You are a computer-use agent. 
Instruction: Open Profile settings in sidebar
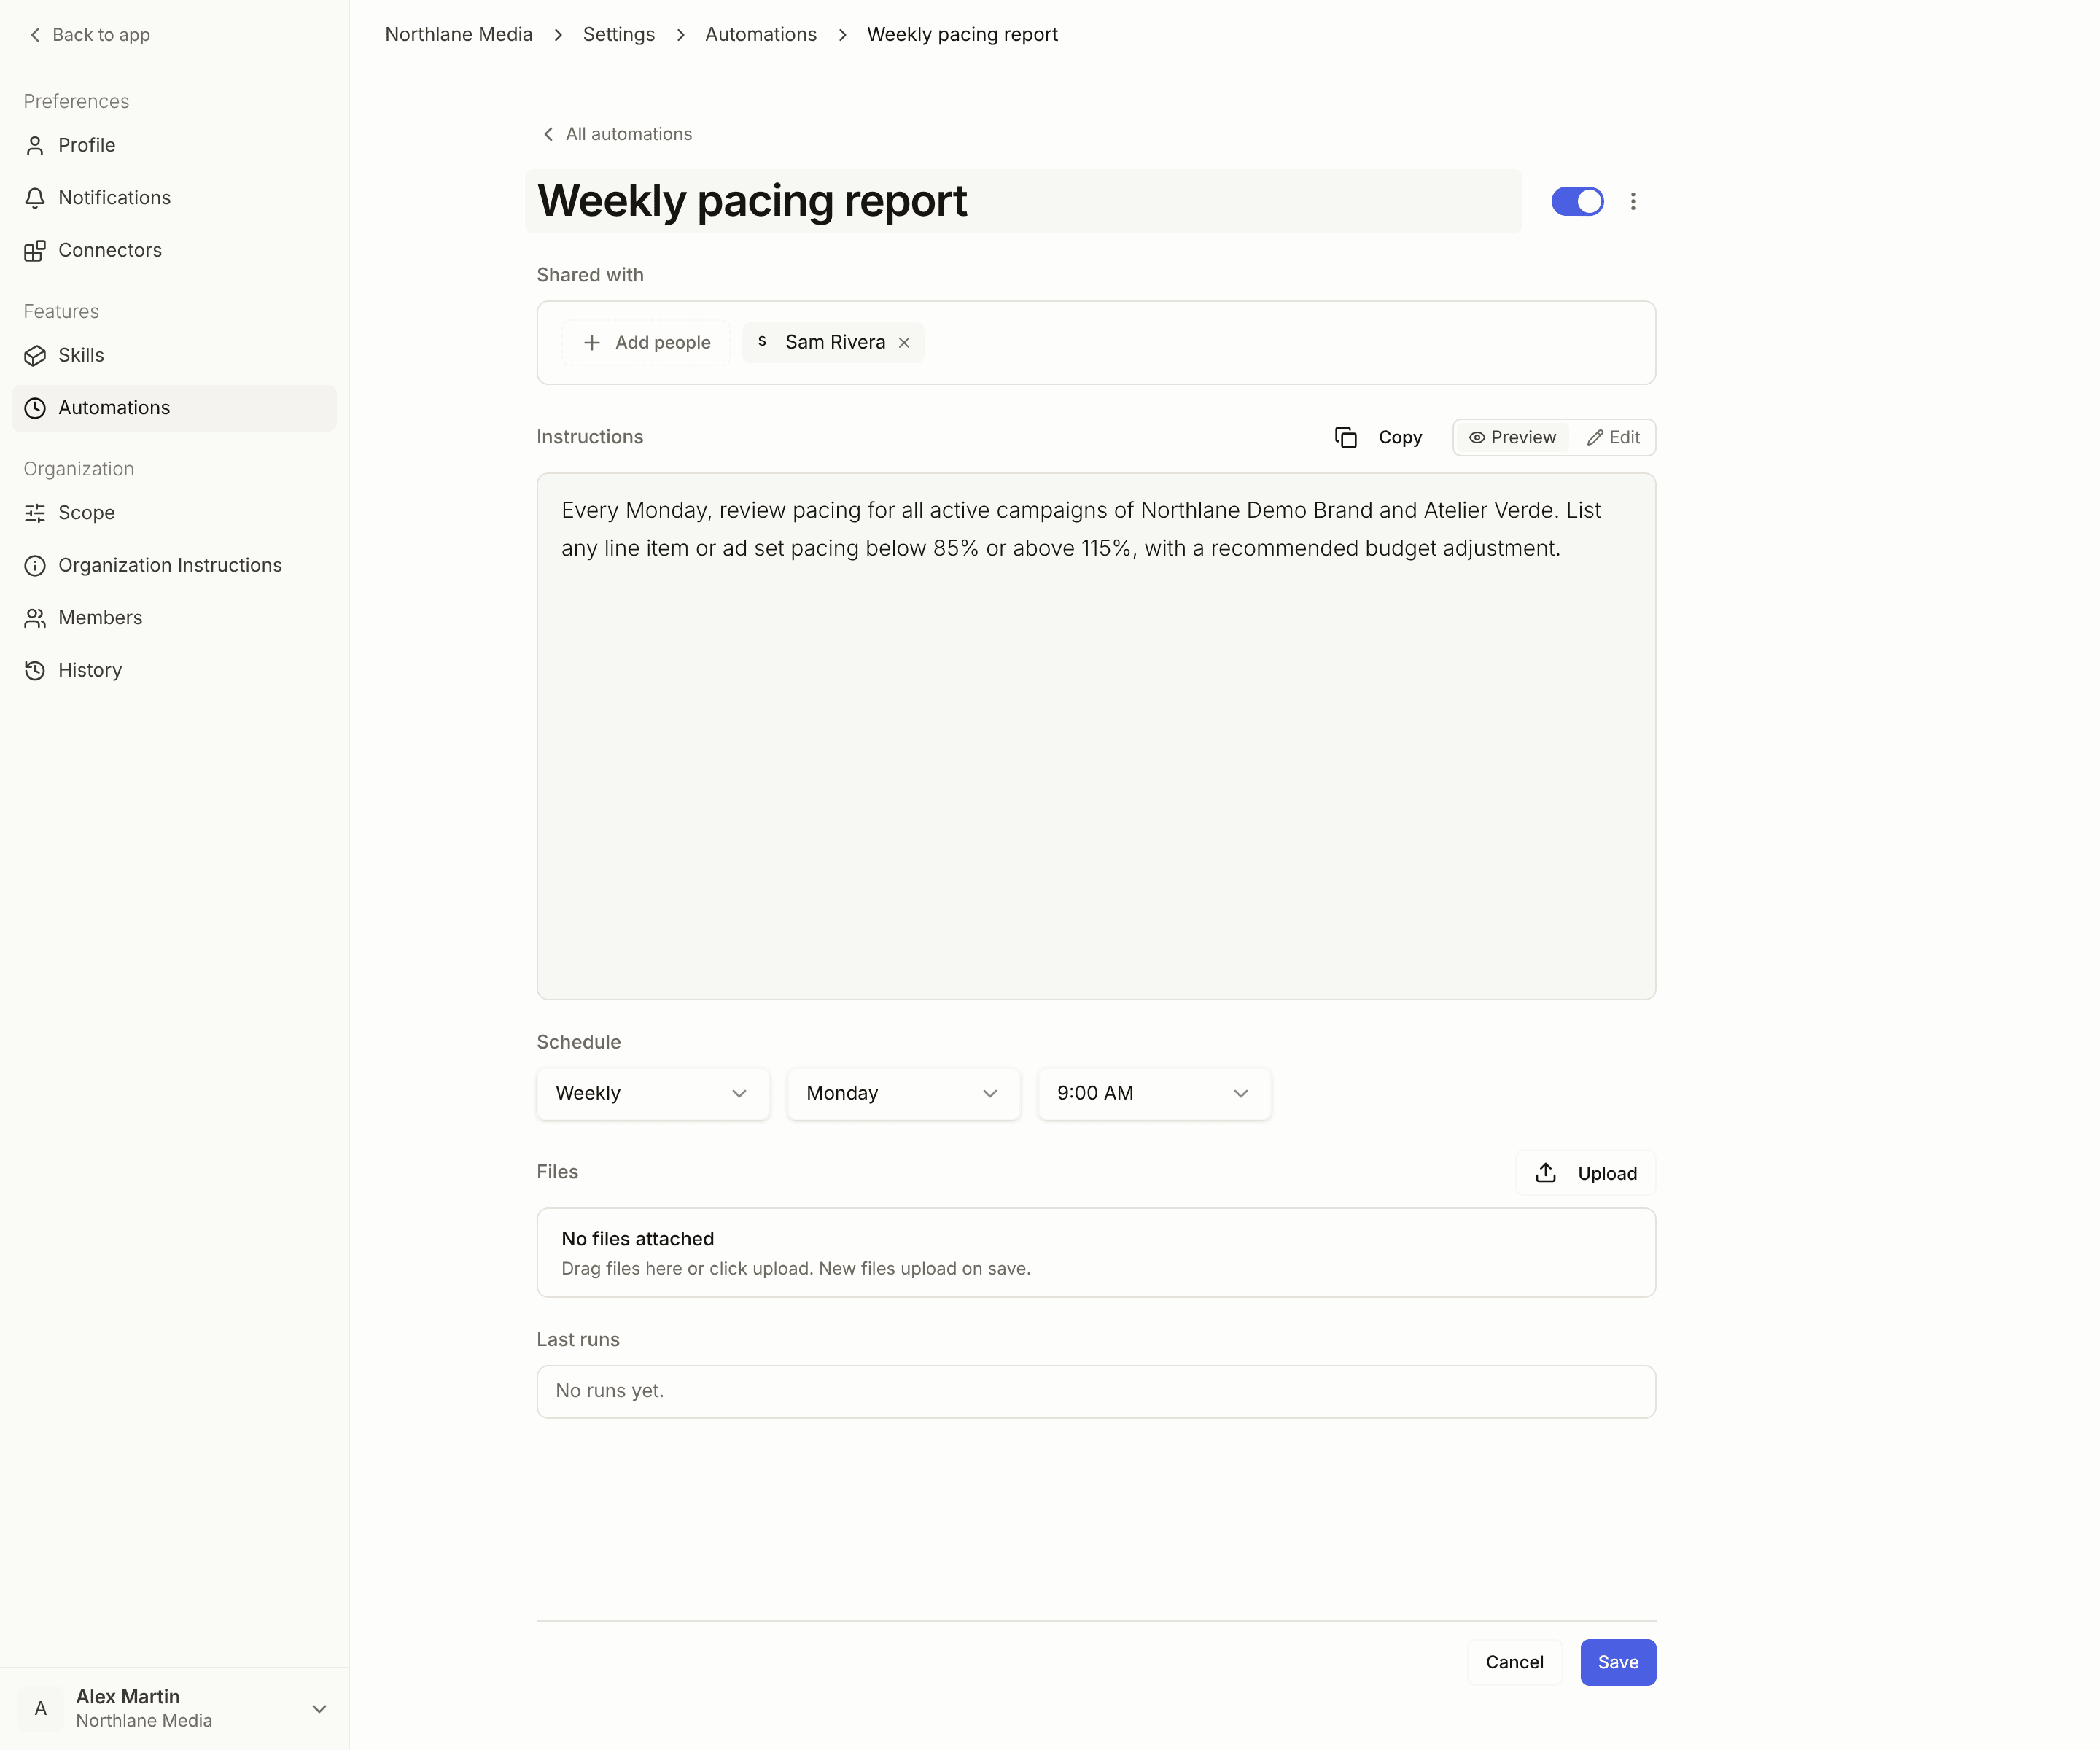click(174, 146)
